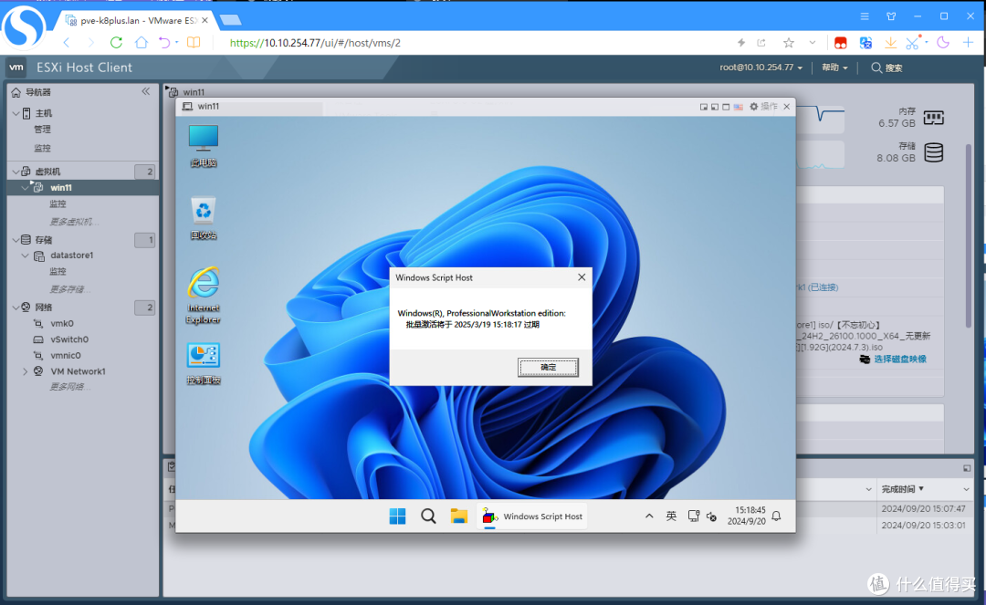This screenshot has width=986, height=605.
Task: Select the 控制面板 desktop icon
Action: [203, 364]
